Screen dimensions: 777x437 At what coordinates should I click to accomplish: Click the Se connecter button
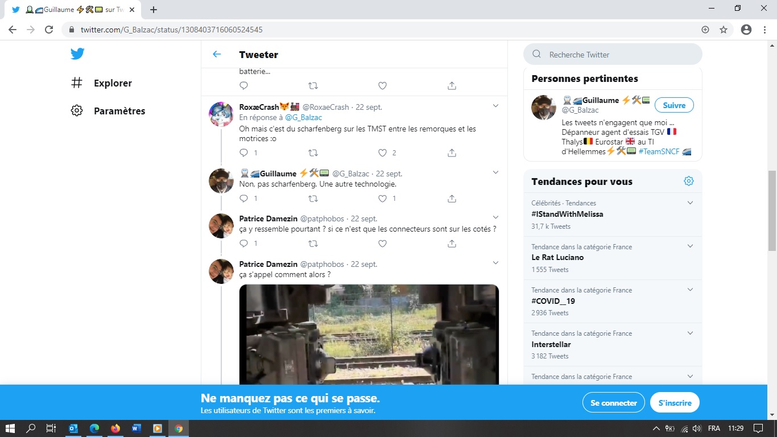613,403
